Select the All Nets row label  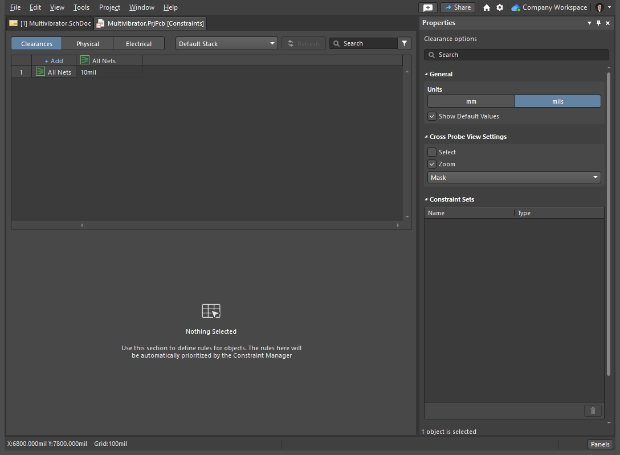(x=59, y=72)
